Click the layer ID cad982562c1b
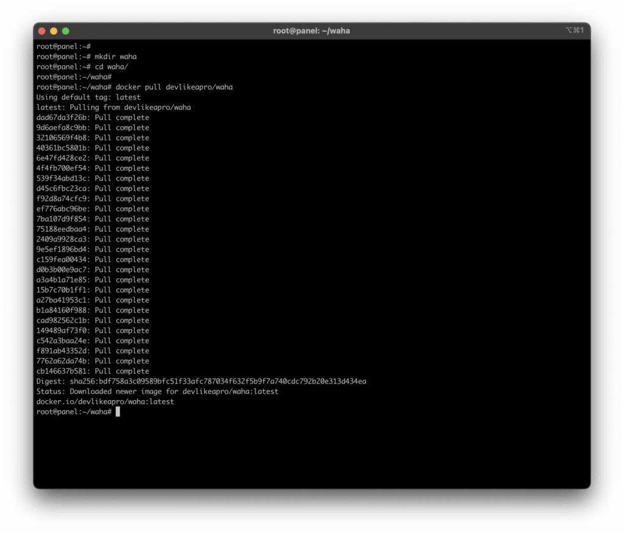The height and width of the screenshot is (533, 624). coord(63,321)
